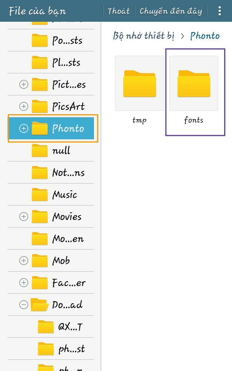This screenshot has width=232, height=371.
Task: Open the three-dot overflow menu
Action: pyautogui.click(x=220, y=11)
